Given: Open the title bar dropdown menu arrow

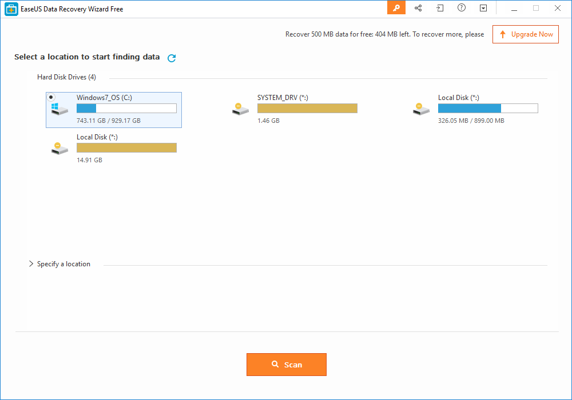Looking at the screenshot, I should click(483, 8).
